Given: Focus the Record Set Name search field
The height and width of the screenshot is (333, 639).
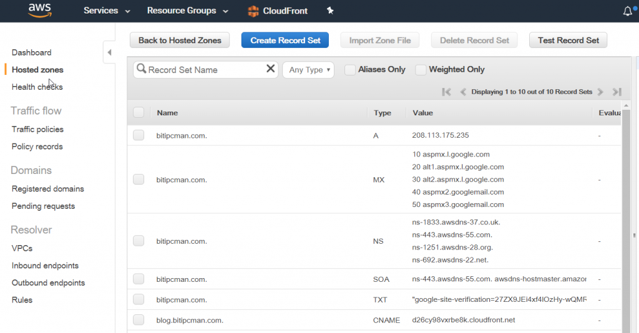Looking at the screenshot, I should click(205, 70).
